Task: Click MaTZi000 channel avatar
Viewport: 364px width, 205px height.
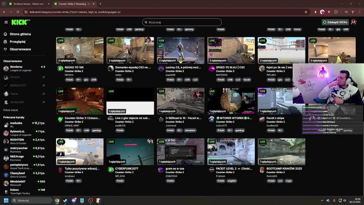Action: (212, 68)
